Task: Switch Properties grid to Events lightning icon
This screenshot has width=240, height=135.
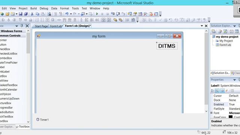Action: click(227, 91)
